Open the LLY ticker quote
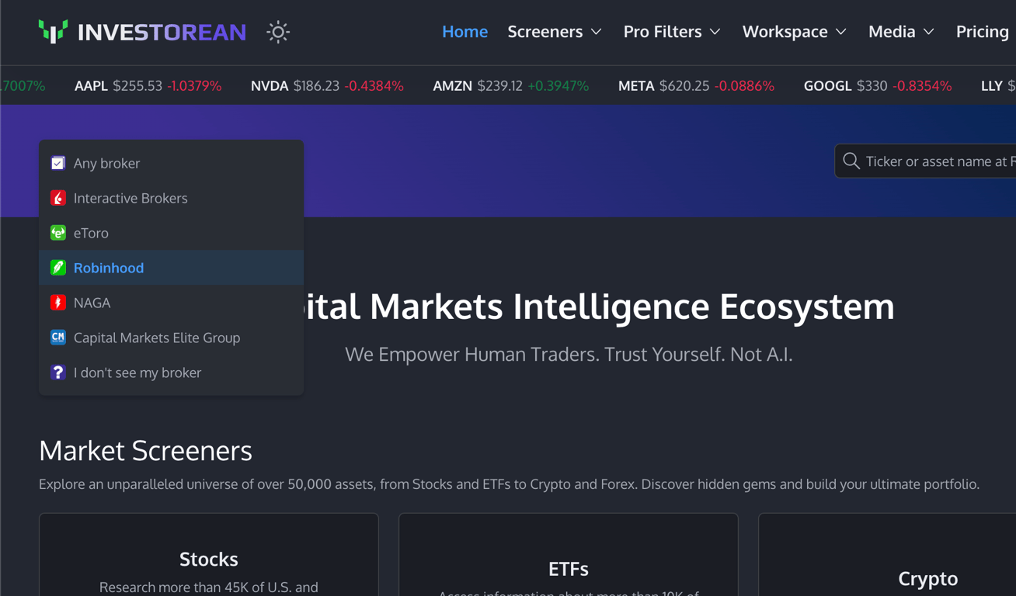Screen dimensions: 1016x596 (998, 86)
